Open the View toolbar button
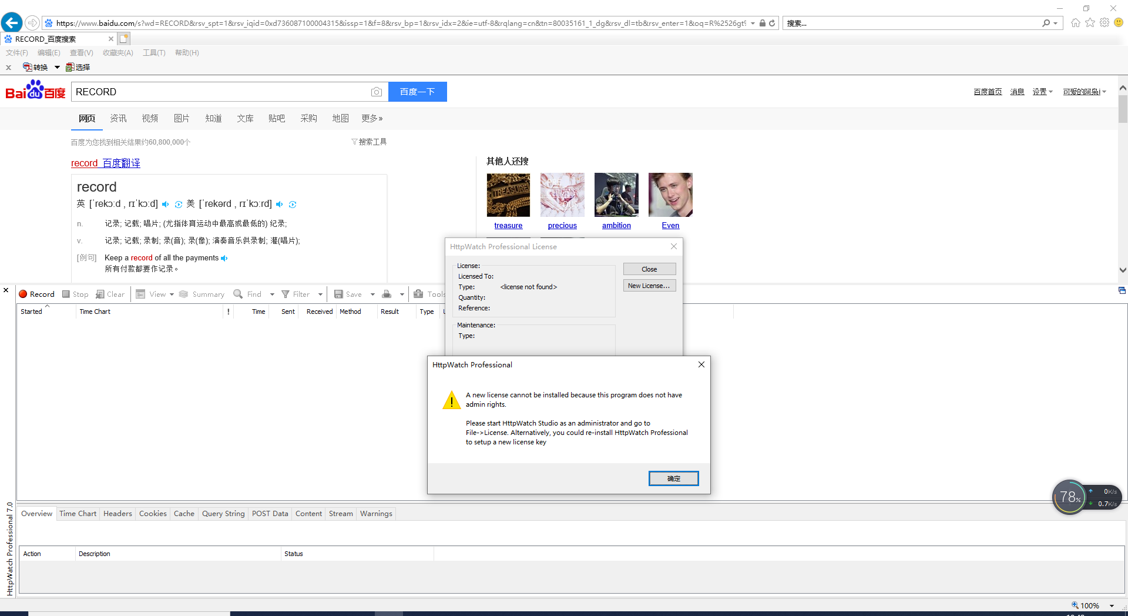This screenshot has height=616, width=1128. pos(151,294)
